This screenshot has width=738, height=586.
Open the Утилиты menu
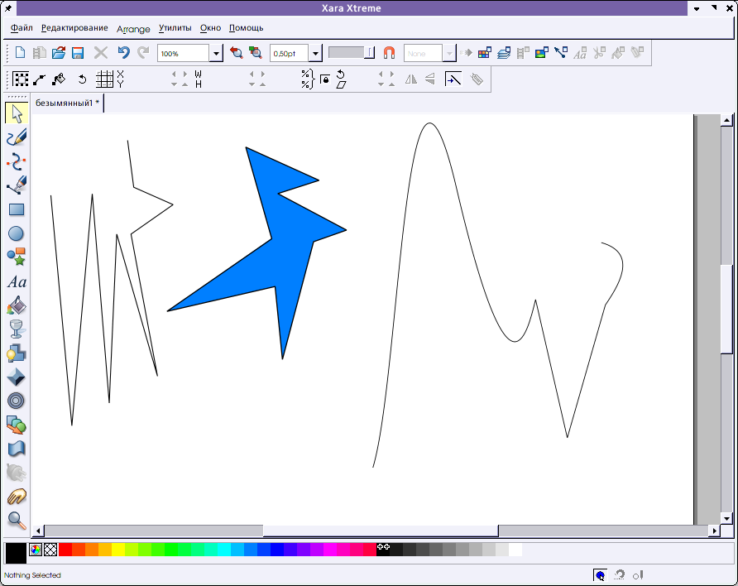tap(175, 28)
